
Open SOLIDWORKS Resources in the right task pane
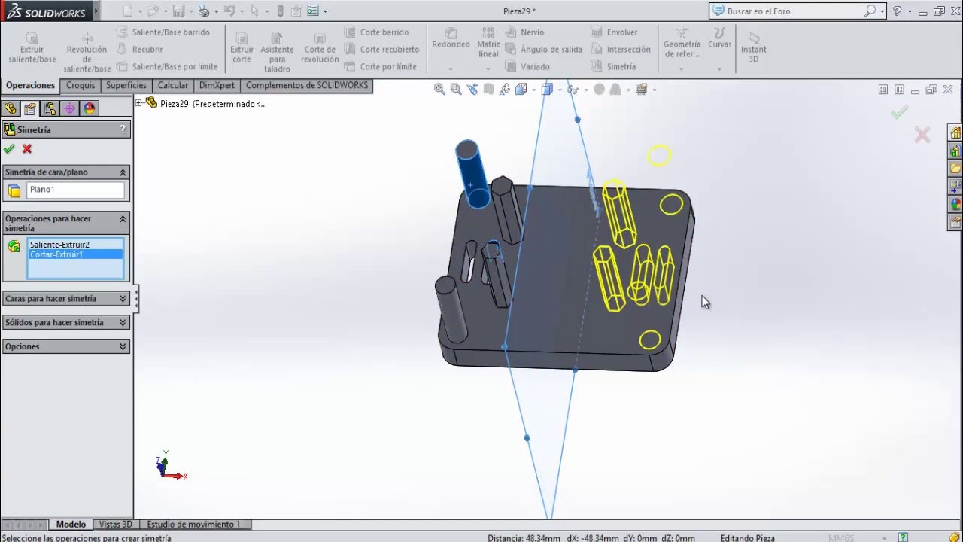click(x=955, y=132)
